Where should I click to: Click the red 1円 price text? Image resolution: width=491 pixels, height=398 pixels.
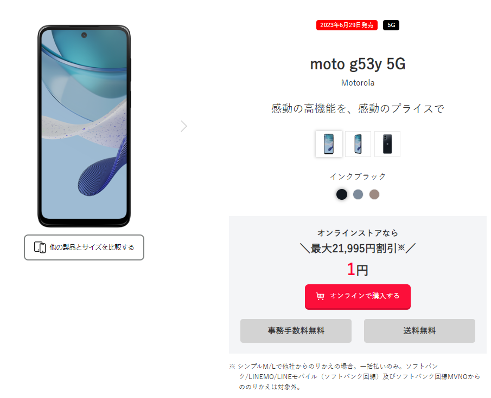[358, 269]
